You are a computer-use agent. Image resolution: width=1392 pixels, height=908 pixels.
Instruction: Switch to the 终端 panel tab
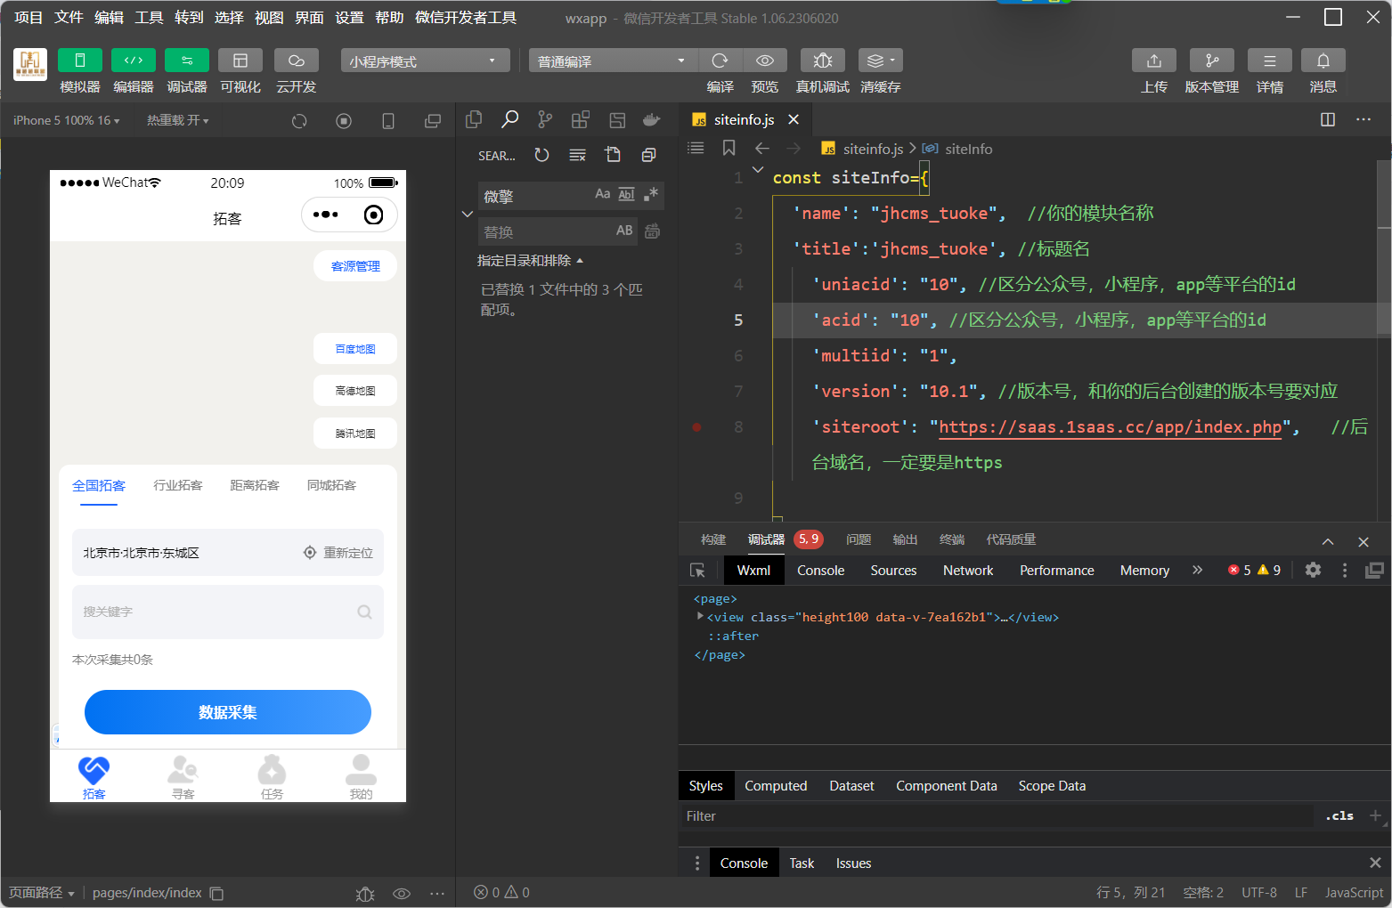click(x=952, y=539)
